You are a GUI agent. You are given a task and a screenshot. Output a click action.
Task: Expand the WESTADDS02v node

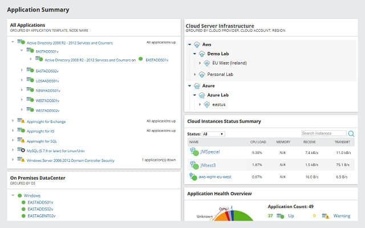click(22, 109)
